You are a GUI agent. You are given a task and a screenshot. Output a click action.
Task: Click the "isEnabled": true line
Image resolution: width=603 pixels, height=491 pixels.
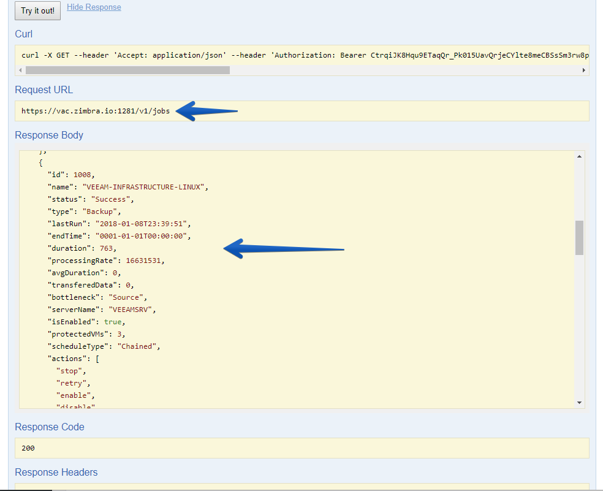(86, 322)
